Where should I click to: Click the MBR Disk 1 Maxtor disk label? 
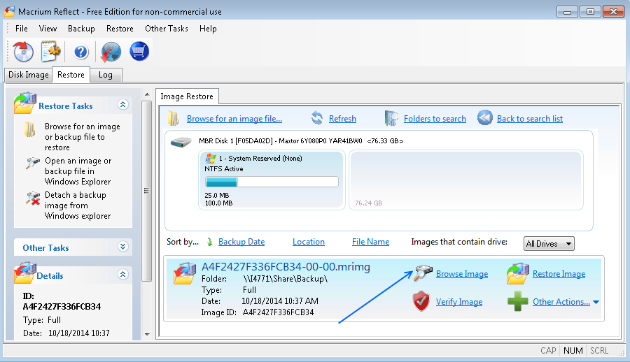coord(301,141)
